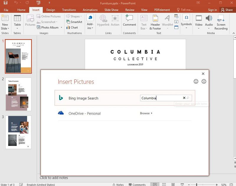
Task: Collapse the ribbon
Action: click(233, 33)
